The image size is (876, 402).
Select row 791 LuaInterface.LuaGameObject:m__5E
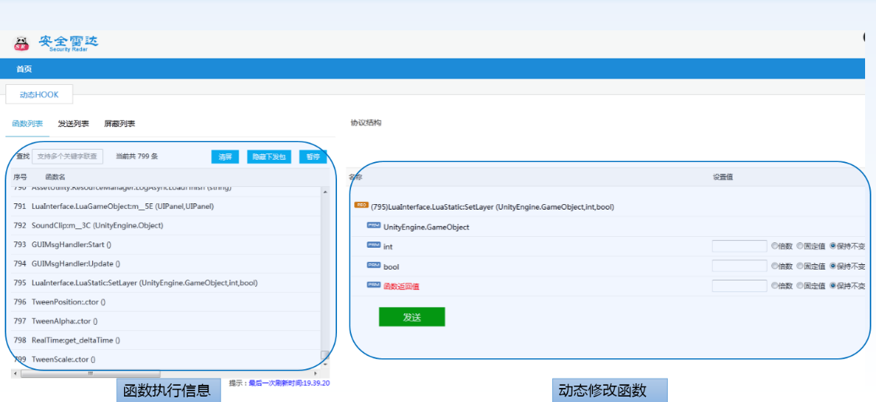click(166, 206)
